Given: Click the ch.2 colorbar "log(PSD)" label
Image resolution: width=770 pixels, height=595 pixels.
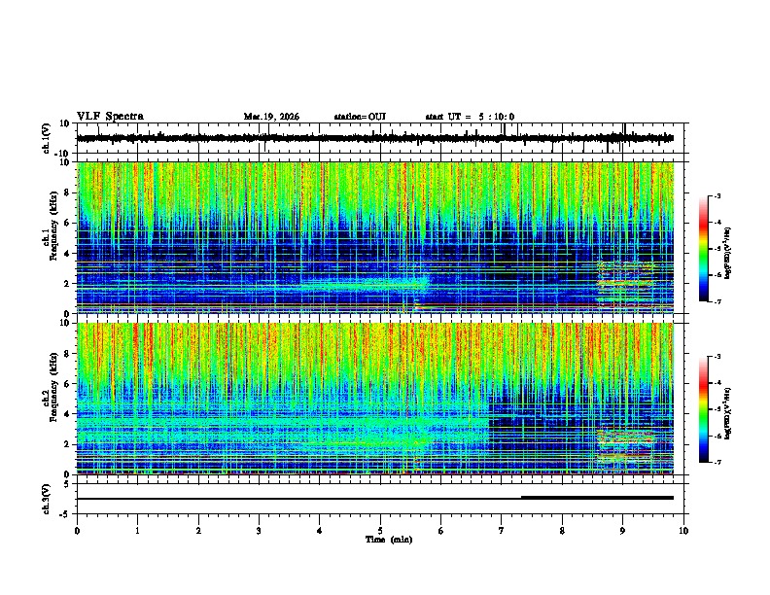Looking at the screenshot, I should 728,413.
